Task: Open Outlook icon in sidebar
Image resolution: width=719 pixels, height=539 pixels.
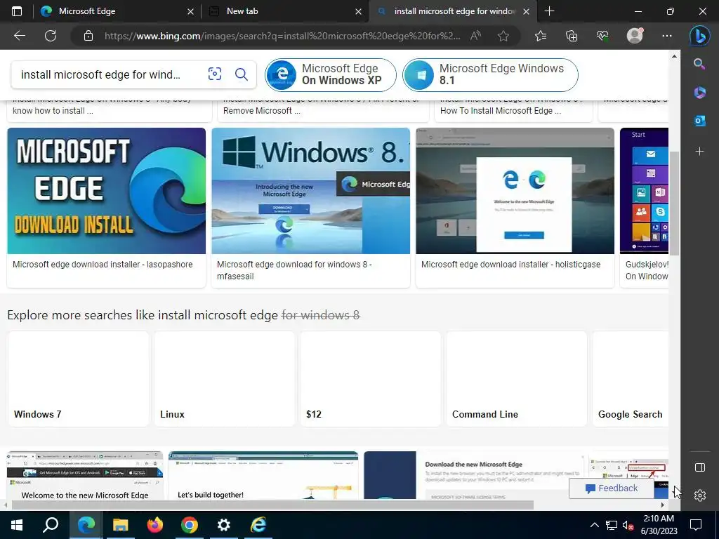Action: 699,121
